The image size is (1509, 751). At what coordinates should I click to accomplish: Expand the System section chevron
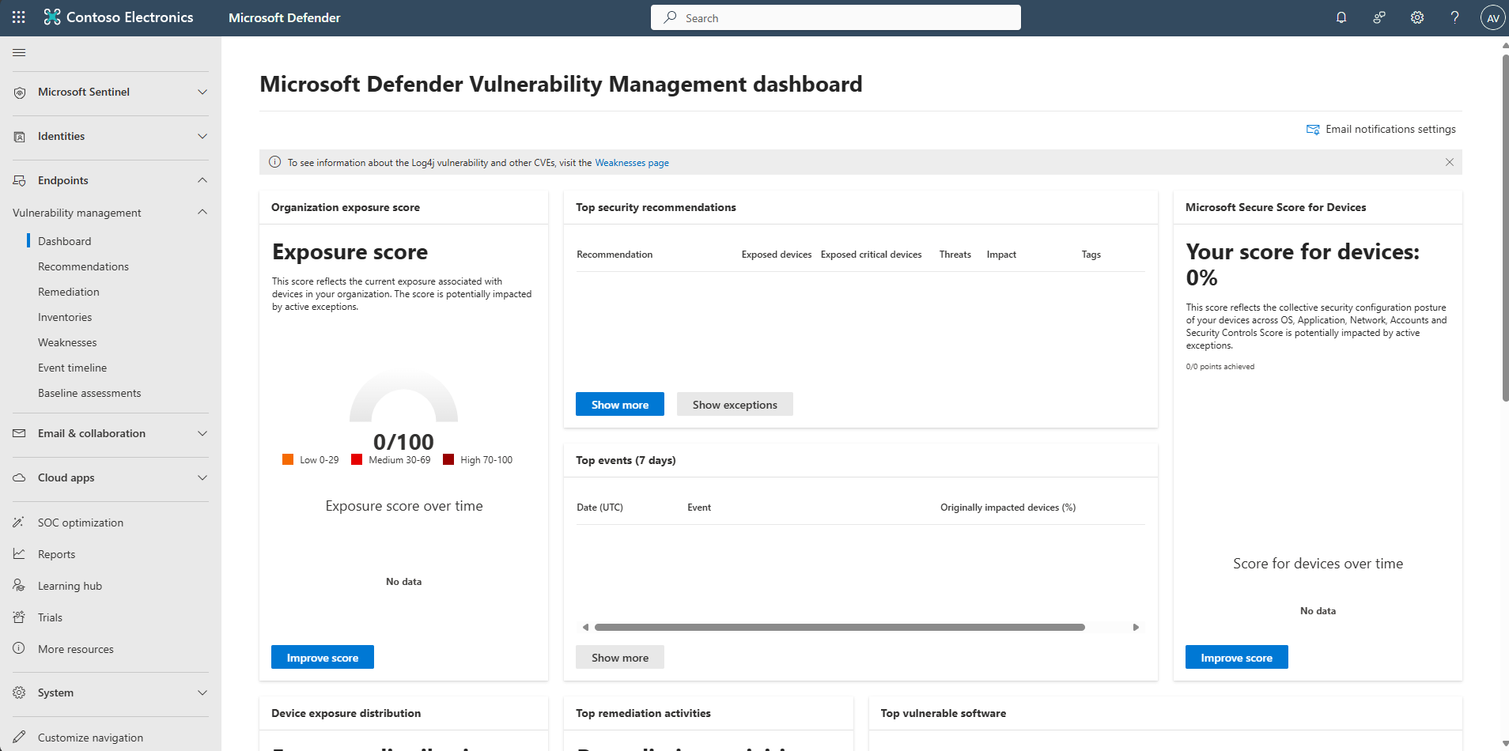(202, 693)
